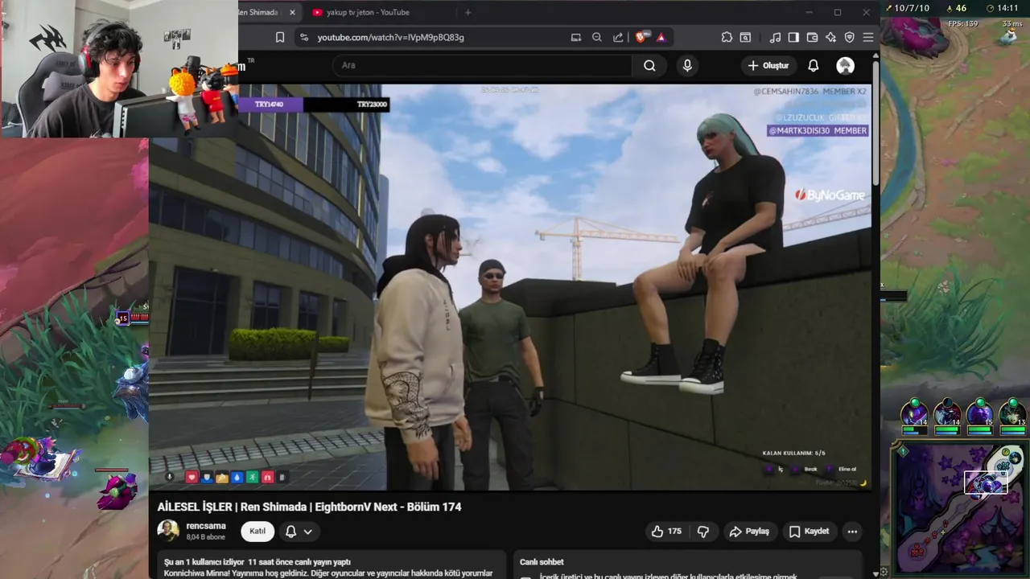The height and width of the screenshot is (579, 1030).
Task: Click the settings gear beside the minimap
Action: click(x=884, y=572)
